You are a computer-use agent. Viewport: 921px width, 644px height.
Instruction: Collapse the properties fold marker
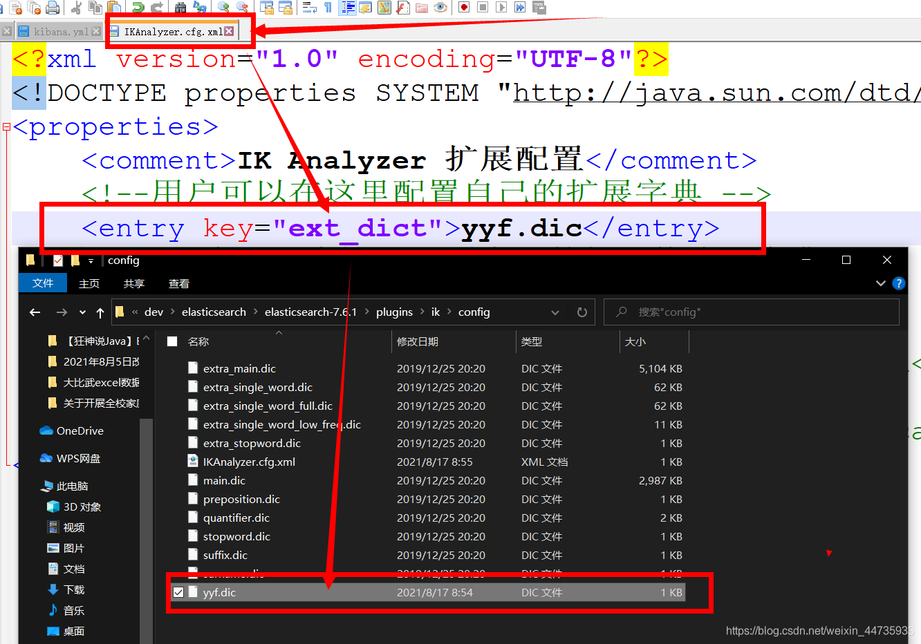coord(6,127)
